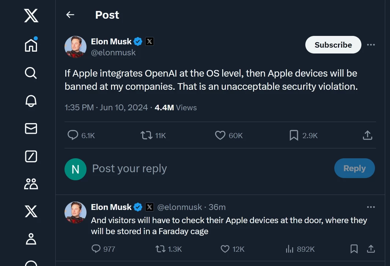Open Home in the sidebar
This screenshot has height=266, width=390.
click(x=31, y=45)
